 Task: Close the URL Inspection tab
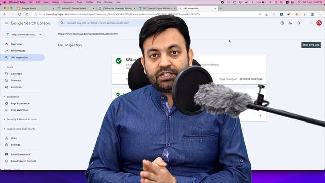click(x=215, y=8)
